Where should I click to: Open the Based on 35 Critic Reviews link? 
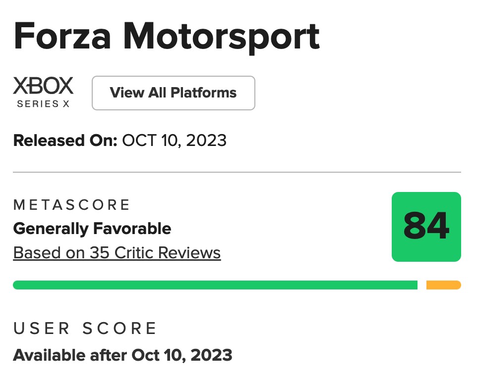tap(117, 253)
